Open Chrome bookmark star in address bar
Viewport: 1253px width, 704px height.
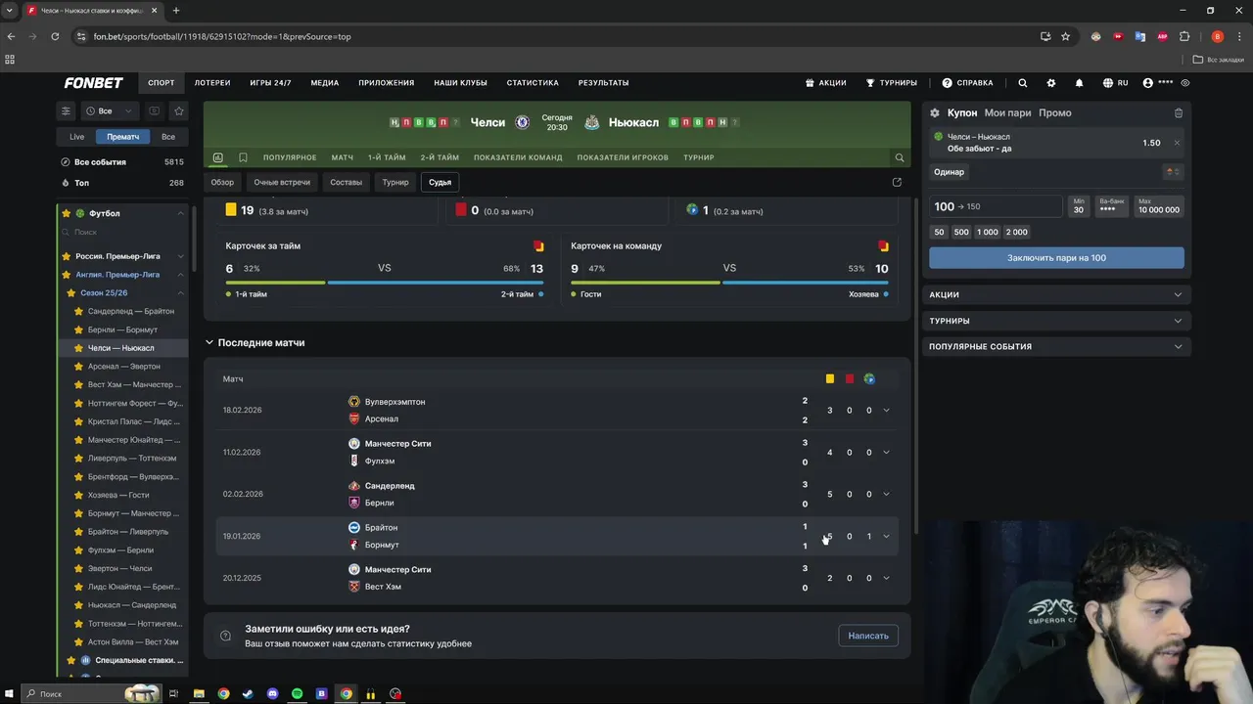coord(1066,36)
